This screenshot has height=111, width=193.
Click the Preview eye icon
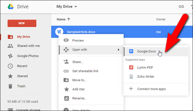pos(66,40)
